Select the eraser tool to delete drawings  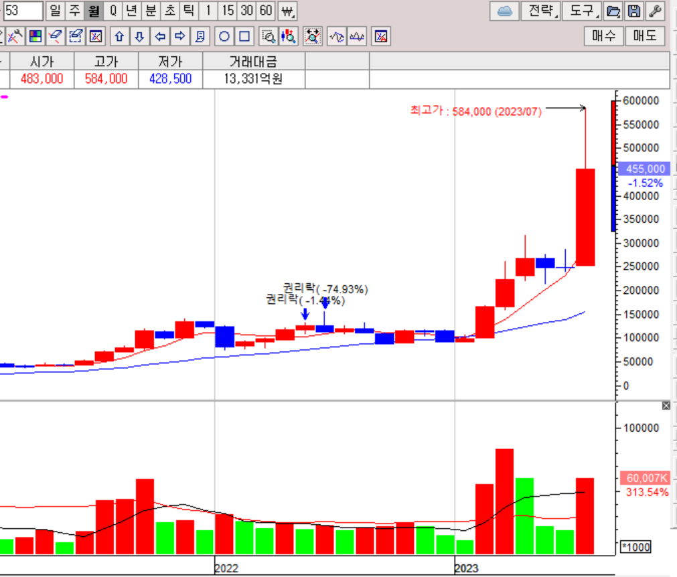[x=56, y=36]
